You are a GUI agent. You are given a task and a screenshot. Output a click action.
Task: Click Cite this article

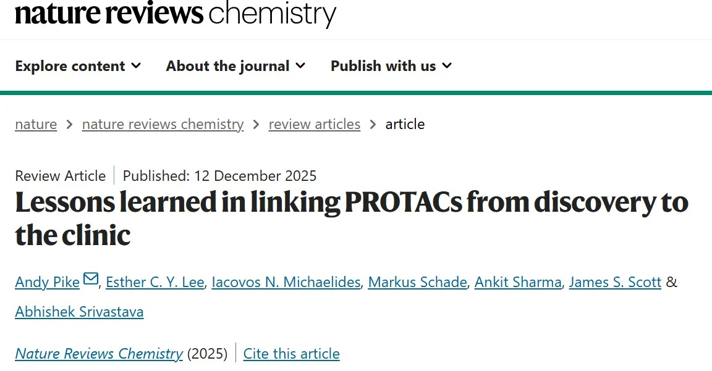point(291,353)
